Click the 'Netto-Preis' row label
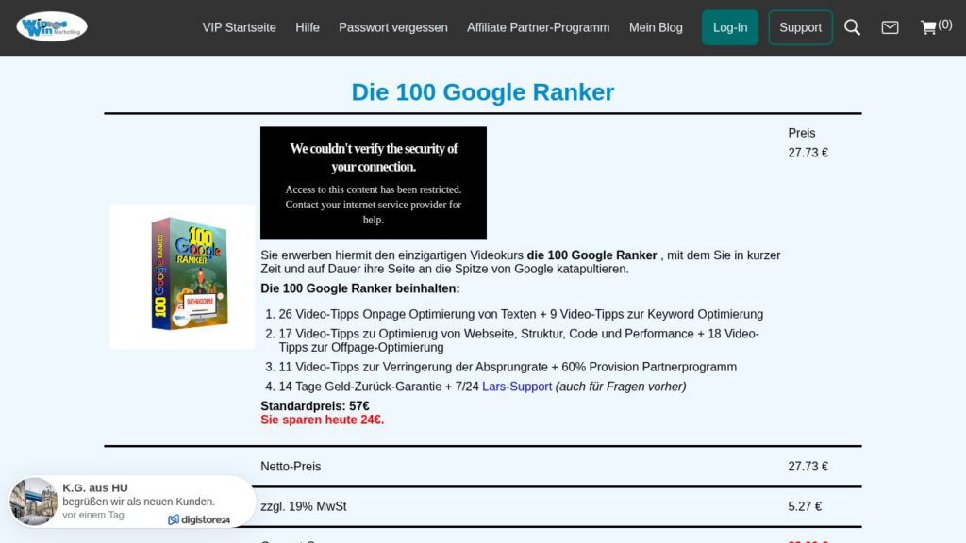966x543 pixels. (x=291, y=467)
